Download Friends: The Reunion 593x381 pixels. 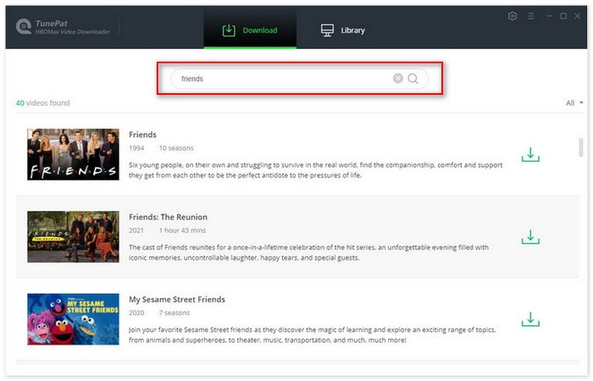tap(530, 236)
